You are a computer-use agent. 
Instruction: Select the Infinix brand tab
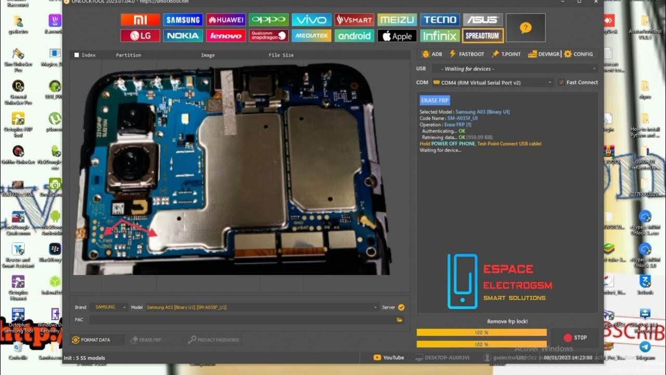coord(440,35)
